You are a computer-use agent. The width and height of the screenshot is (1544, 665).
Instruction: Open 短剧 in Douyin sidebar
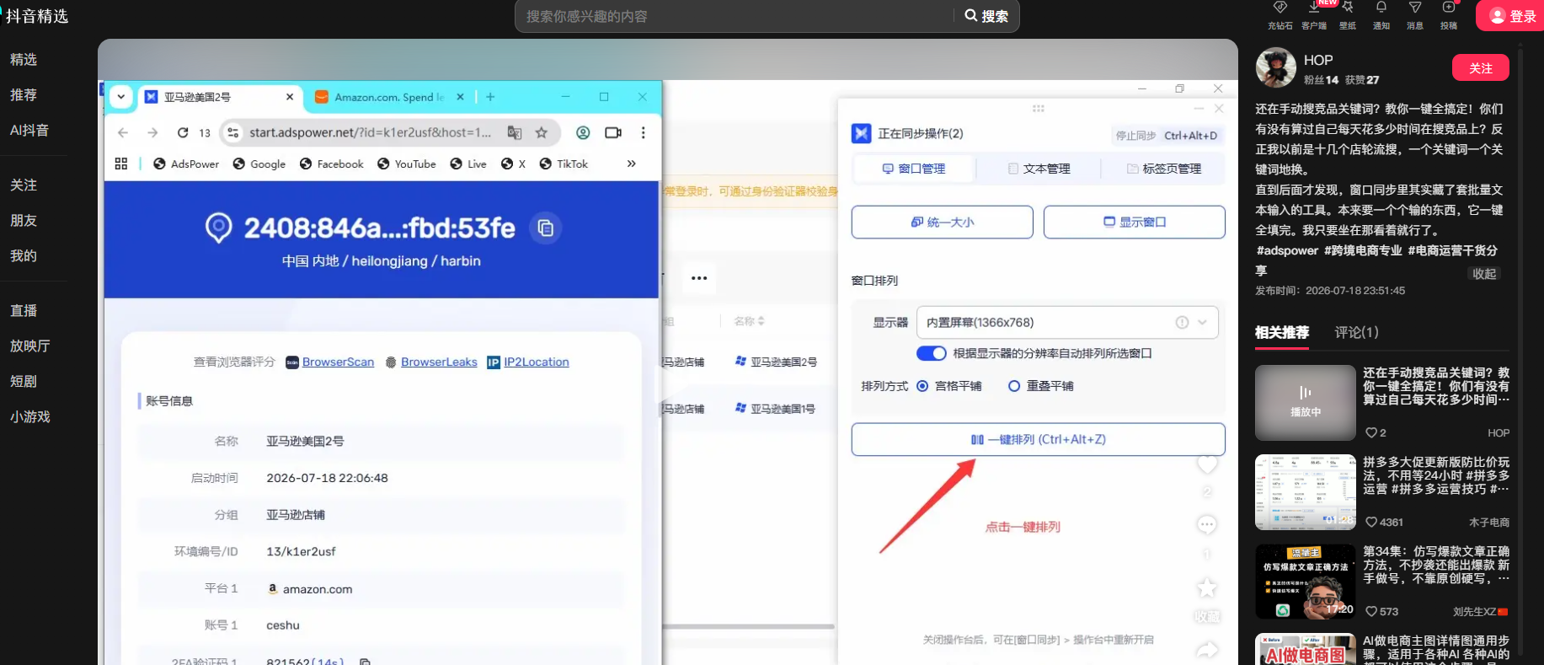click(x=24, y=381)
